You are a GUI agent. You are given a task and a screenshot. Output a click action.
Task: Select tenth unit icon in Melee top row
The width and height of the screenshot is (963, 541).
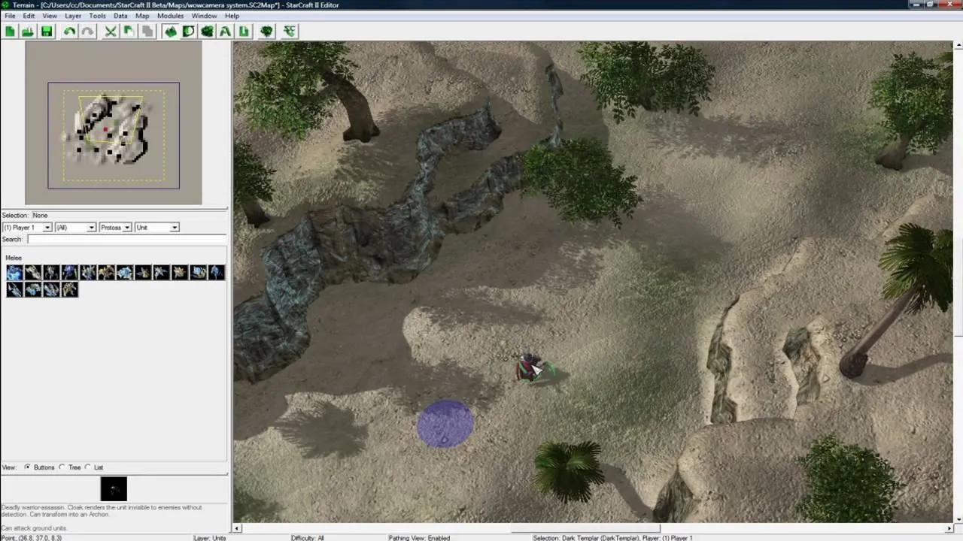pos(180,272)
